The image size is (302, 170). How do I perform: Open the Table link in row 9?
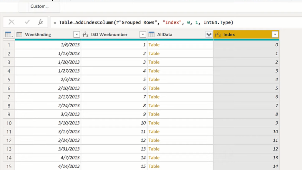click(154, 114)
